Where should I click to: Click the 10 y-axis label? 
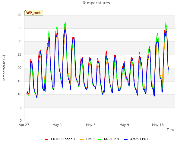point(19,94)
